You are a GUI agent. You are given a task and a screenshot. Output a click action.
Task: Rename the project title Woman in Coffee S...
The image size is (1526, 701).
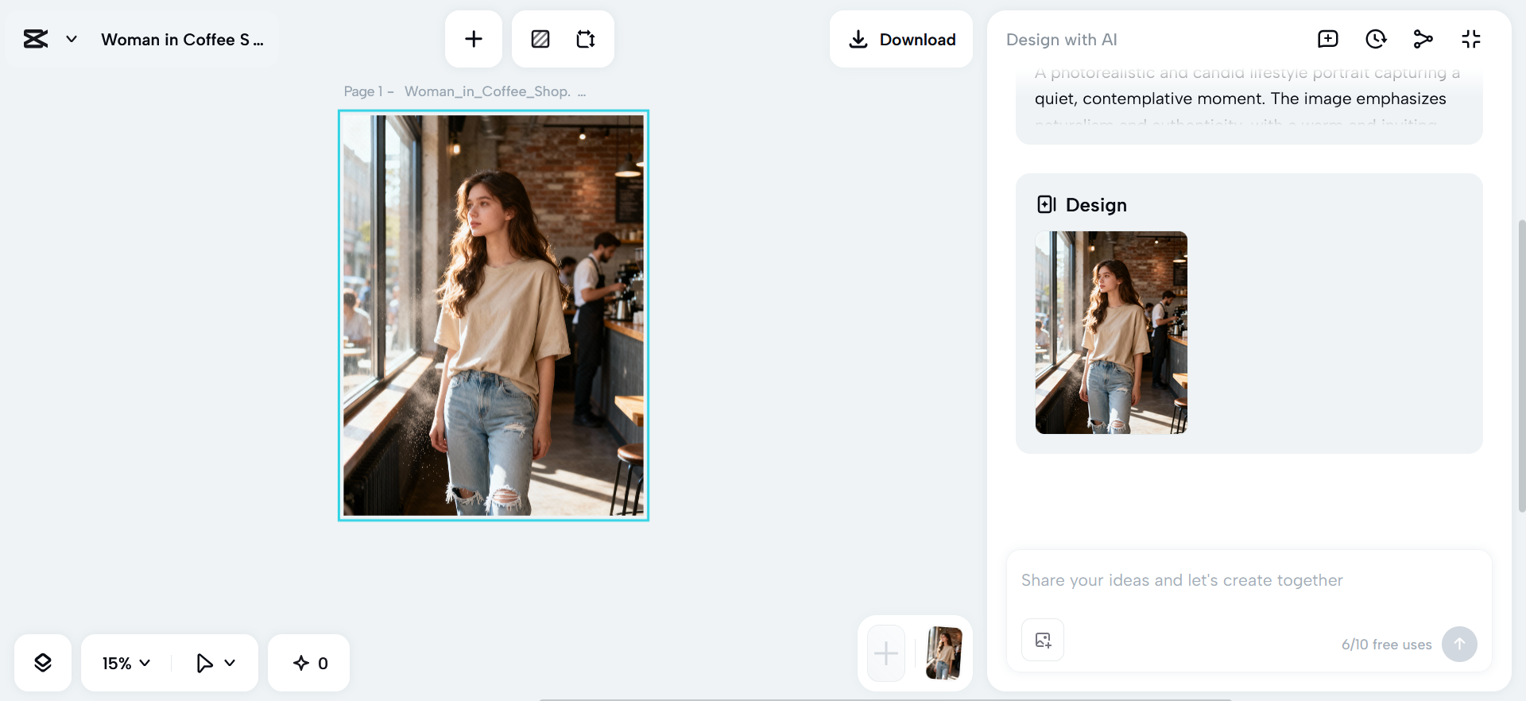point(182,40)
